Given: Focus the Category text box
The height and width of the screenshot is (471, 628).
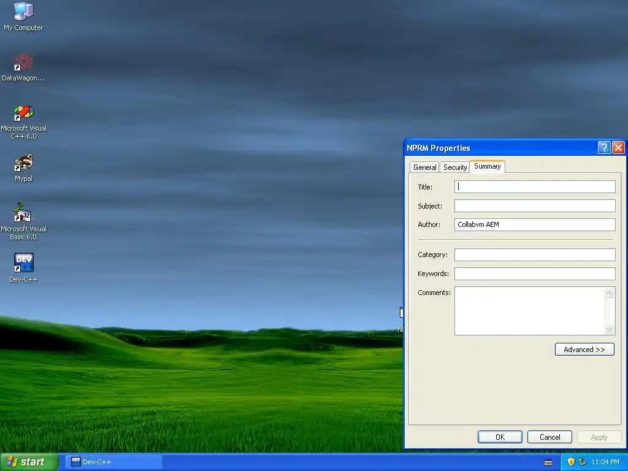Looking at the screenshot, I should click(535, 255).
